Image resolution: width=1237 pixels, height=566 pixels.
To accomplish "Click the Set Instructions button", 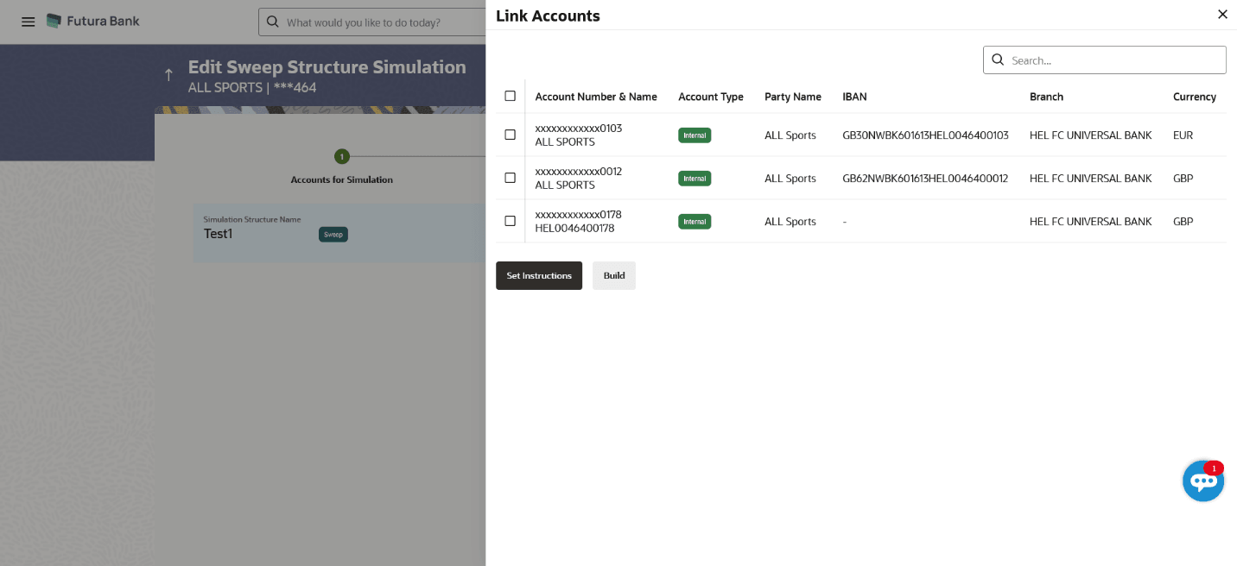I will tap(539, 275).
